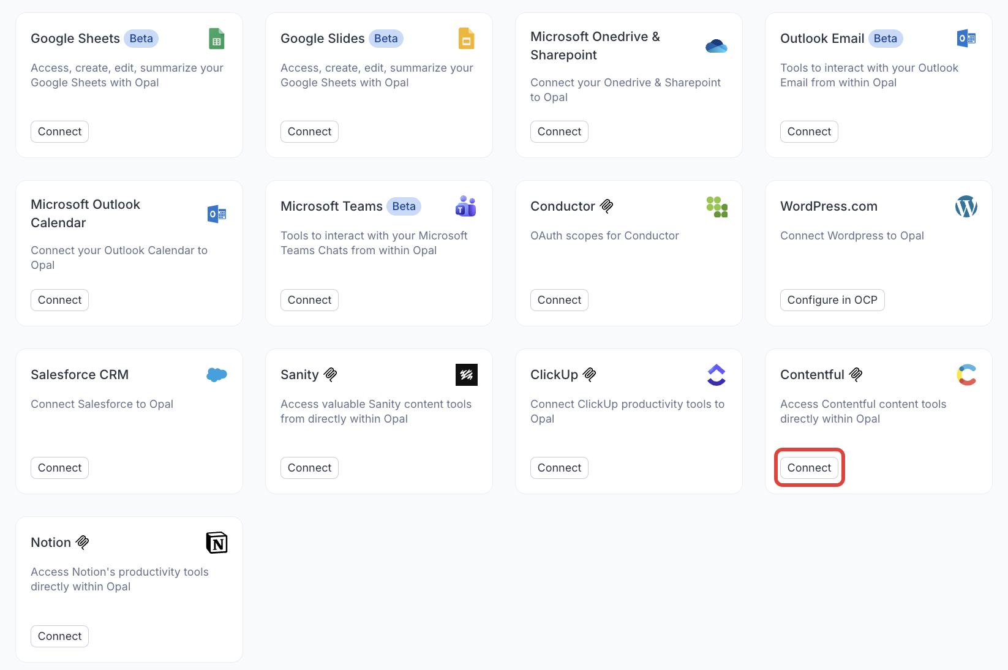Connect Outlook Email

[810, 132]
